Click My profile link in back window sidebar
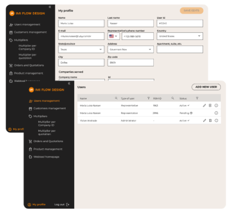The image size is (235, 213). click(18, 129)
